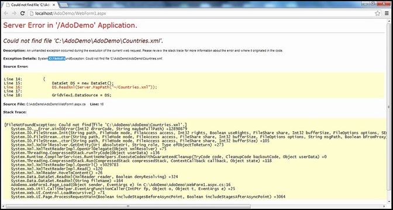Click the 'System.IO.__Error.WinIOError' stack line

coord(99,129)
